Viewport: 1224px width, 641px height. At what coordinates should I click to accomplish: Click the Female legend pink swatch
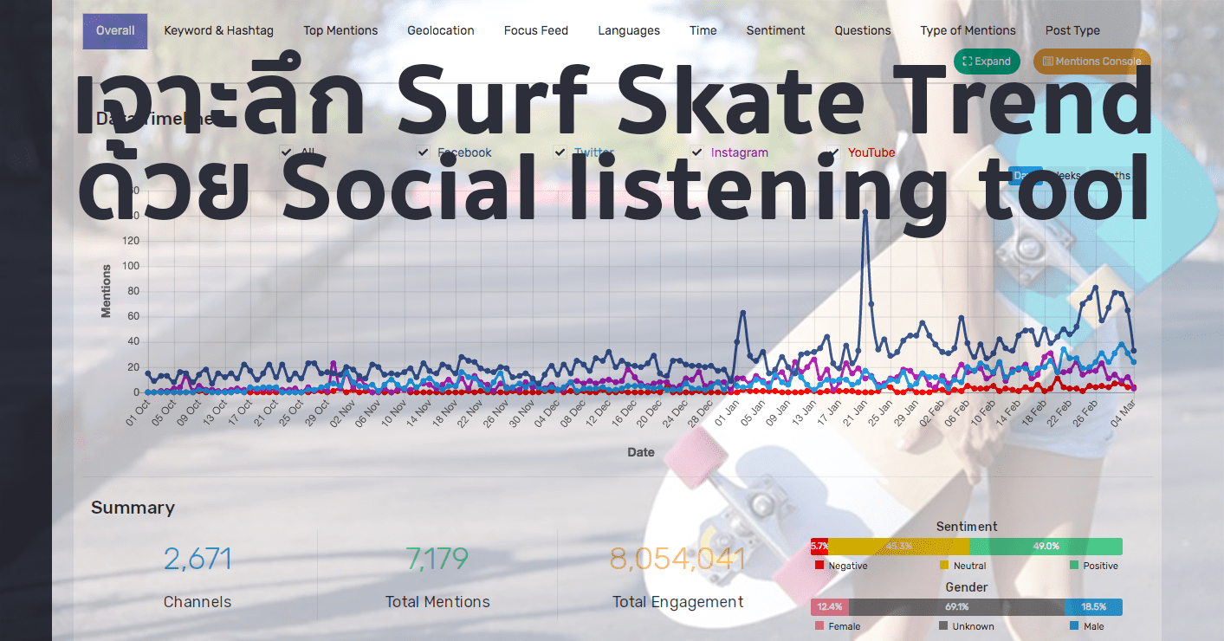coord(819,625)
